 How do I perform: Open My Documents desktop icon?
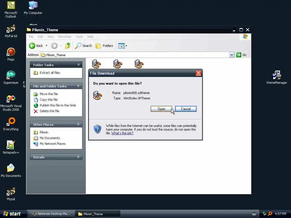(x=11, y=171)
